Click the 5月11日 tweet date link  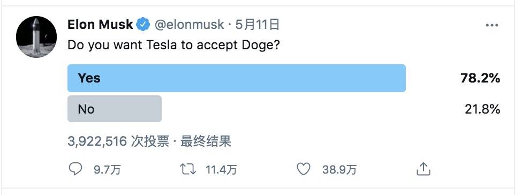click(x=258, y=25)
